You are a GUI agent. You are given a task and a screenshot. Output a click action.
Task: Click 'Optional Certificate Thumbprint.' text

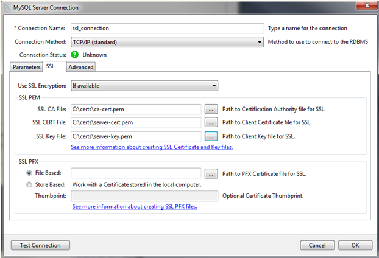[263, 196]
